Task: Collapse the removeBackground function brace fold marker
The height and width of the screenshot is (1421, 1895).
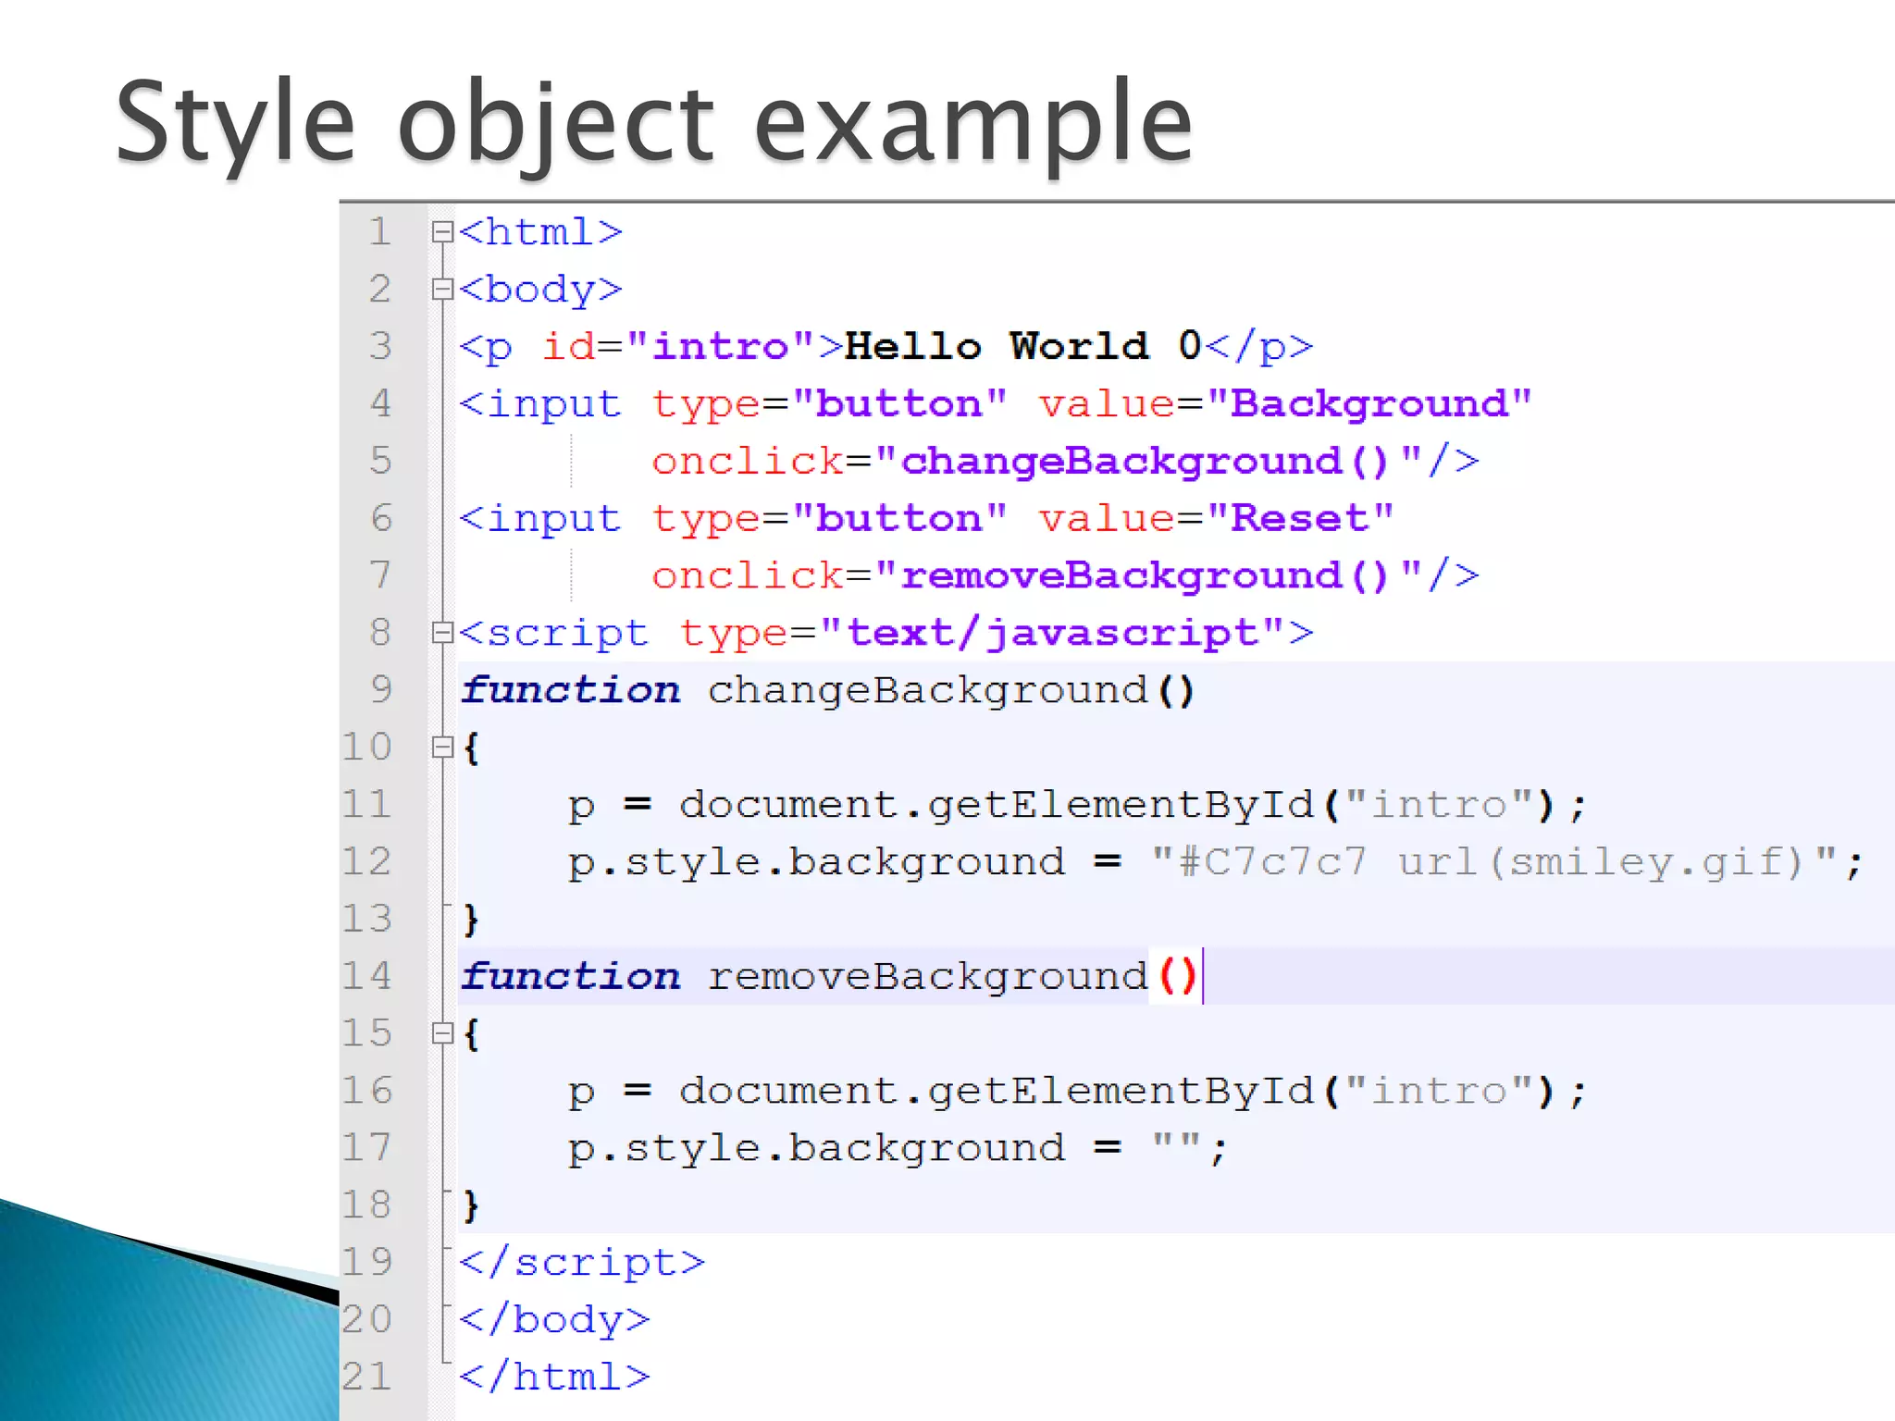Action: [x=442, y=1033]
